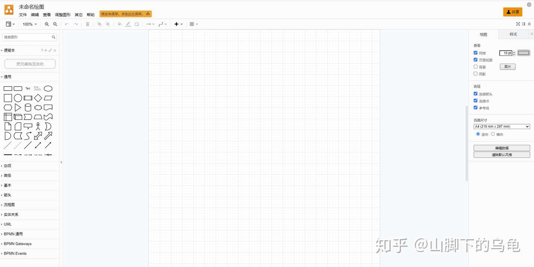534x267 pixels.
Task: Click the 清除默认风格 button
Action: pos(502,155)
